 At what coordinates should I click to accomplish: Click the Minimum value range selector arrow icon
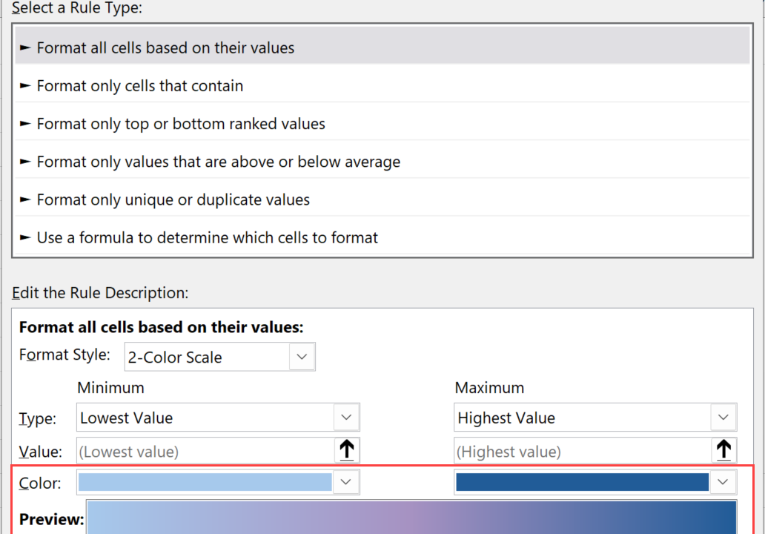tap(346, 450)
